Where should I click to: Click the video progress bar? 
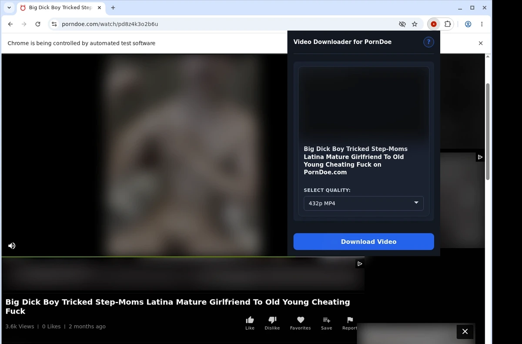tap(183, 257)
